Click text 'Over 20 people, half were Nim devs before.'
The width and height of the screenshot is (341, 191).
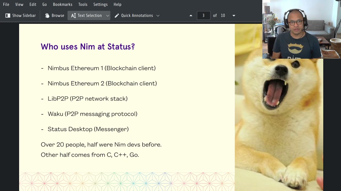click(101, 145)
